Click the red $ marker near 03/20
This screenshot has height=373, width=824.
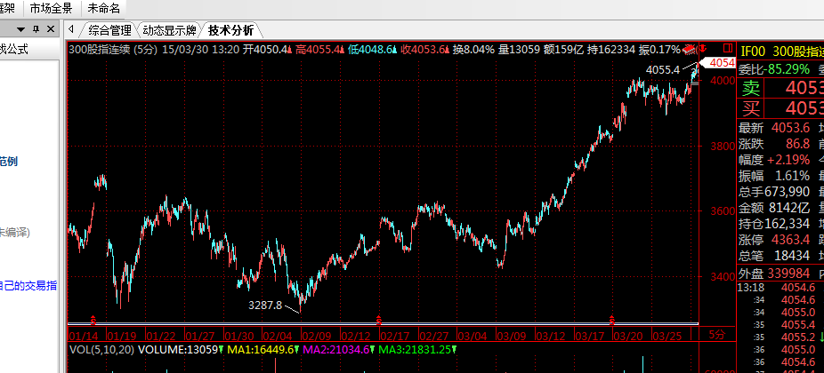[x=611, y=319]
